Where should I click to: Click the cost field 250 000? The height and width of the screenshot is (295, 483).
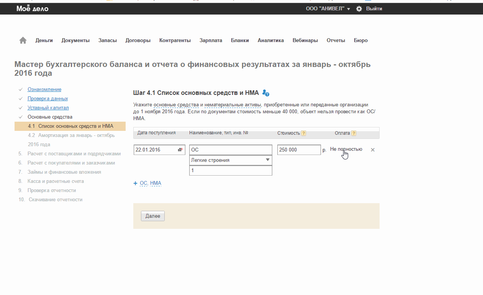299,150
